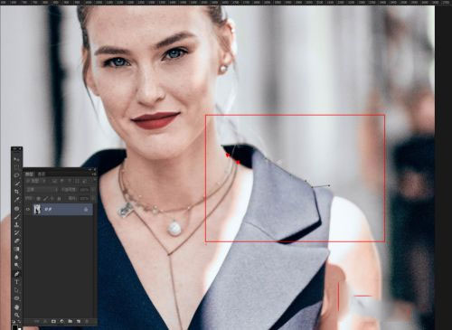
Task: Select the History Brush tool
Action: (x=16, y=232)
